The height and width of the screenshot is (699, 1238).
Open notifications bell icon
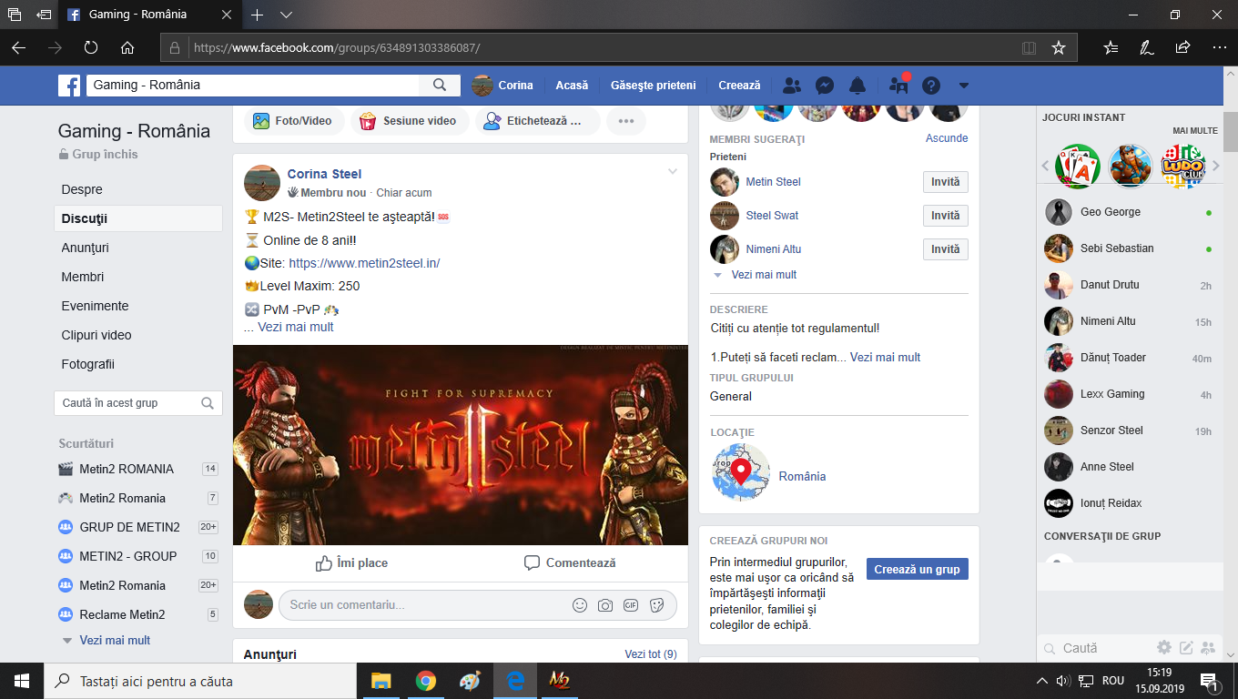click(x=857, y=86)
